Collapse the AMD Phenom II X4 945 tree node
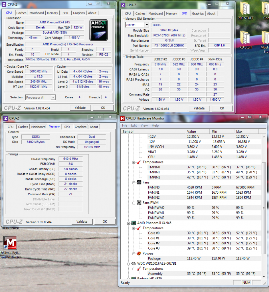This screenshot has height=292, width=269. tap(129, 223)
